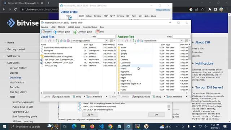Select Burp Suite Community Edition.lnk file
The height and width of the screenshot is (130, 231).
pyautogui.click(x=58, y=48)
